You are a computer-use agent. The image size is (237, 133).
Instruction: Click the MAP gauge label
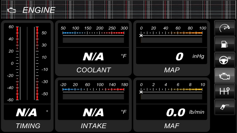click(172, 70)
